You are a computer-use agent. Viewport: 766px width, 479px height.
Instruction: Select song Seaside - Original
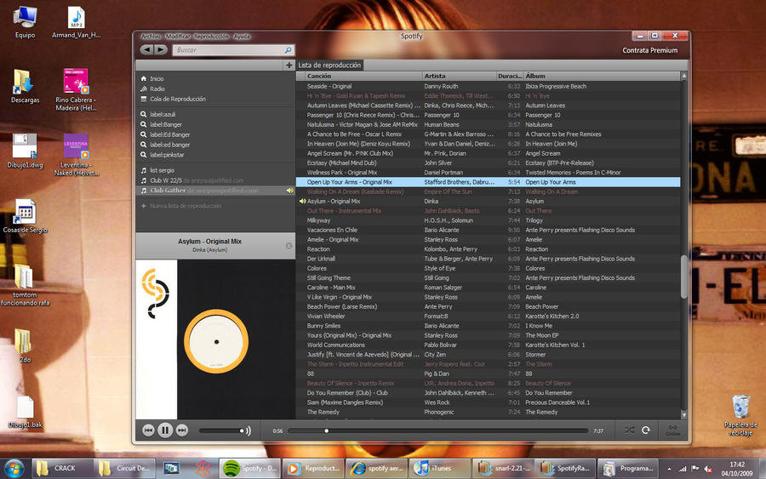coord(329,87)
